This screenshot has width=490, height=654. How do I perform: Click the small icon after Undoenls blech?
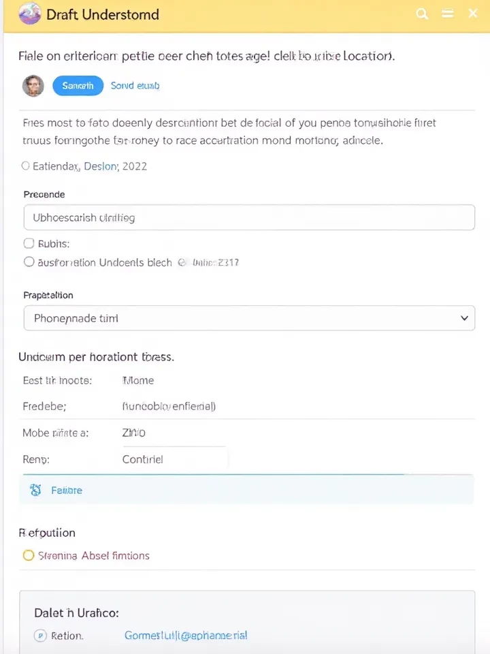[x=182, y=262]
